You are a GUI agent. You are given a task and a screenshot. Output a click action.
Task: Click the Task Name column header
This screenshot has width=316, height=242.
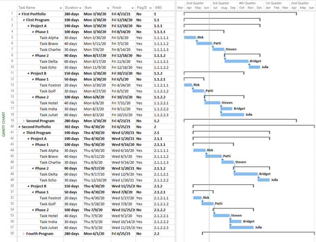[x=40, y=7]
